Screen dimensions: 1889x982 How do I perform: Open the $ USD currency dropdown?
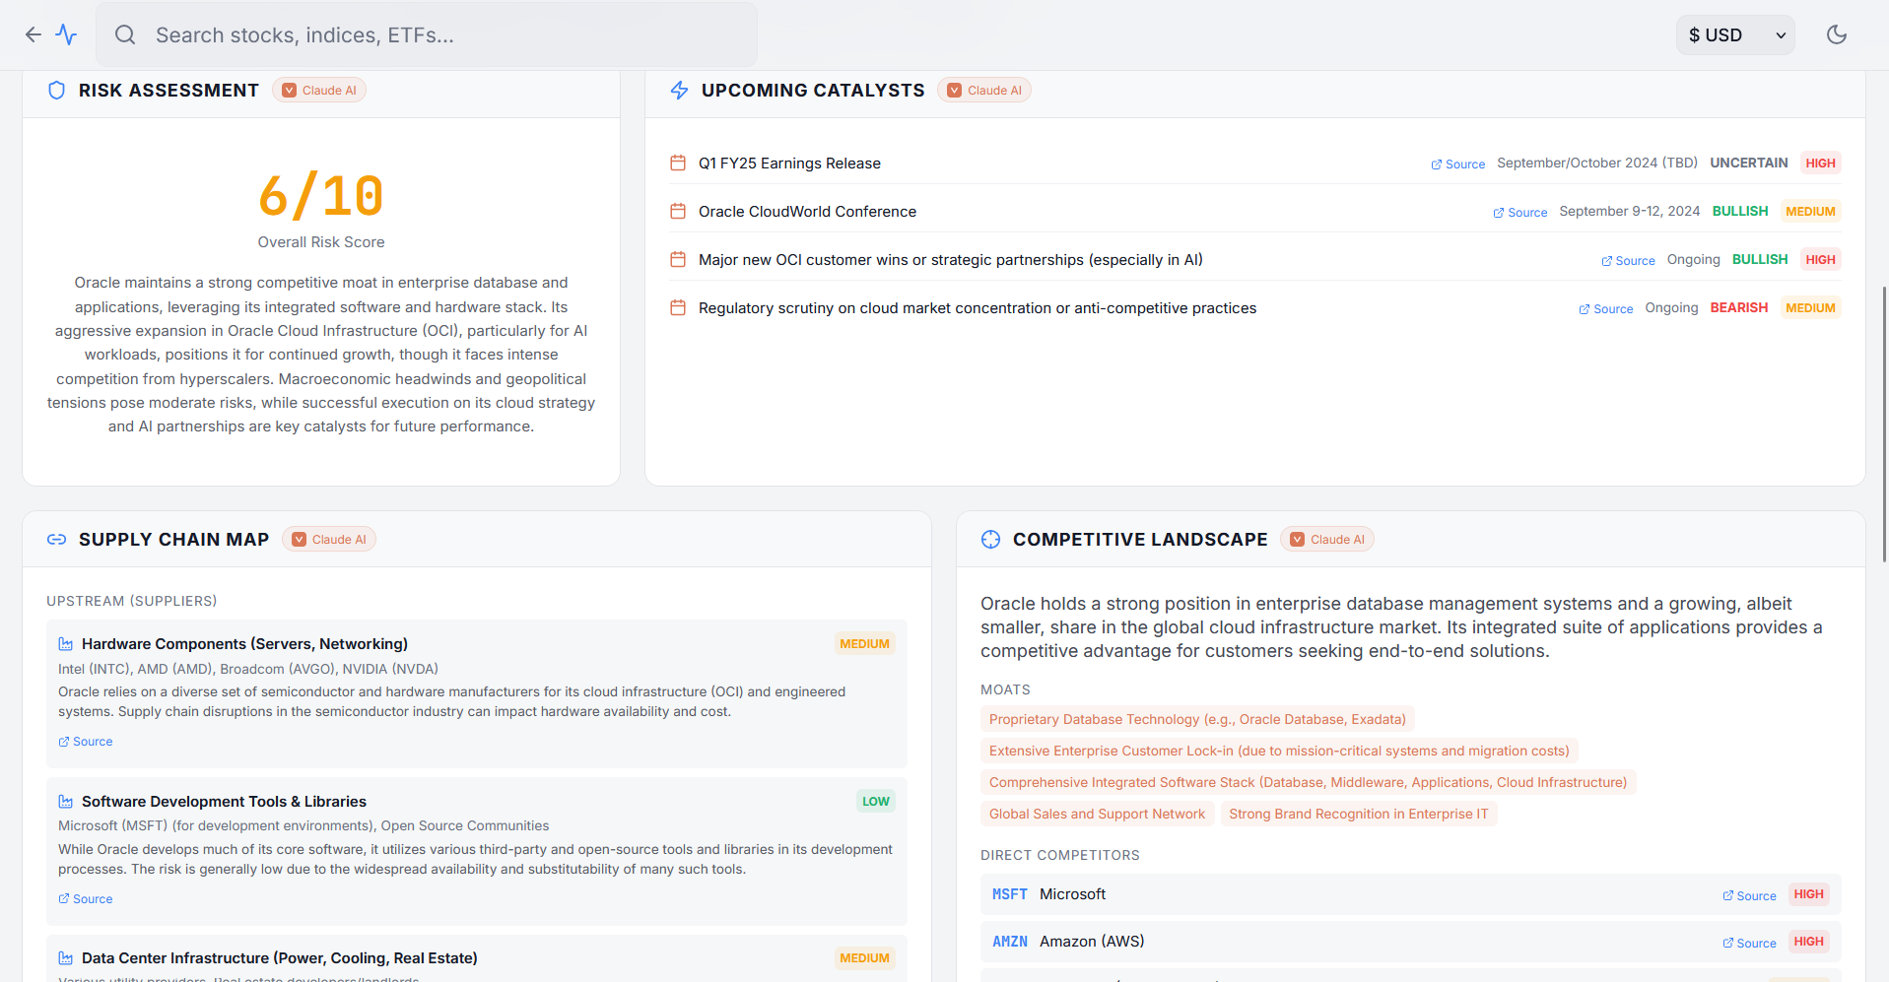click(1735, 34)
